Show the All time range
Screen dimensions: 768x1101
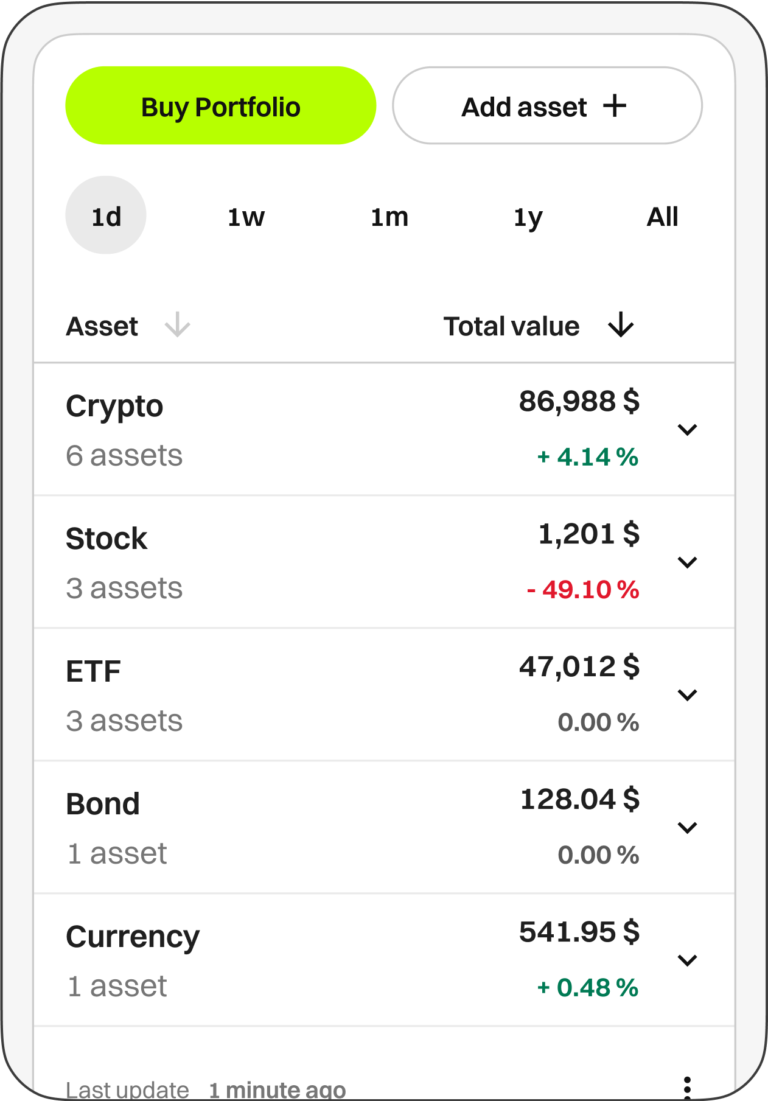(662, 217)
